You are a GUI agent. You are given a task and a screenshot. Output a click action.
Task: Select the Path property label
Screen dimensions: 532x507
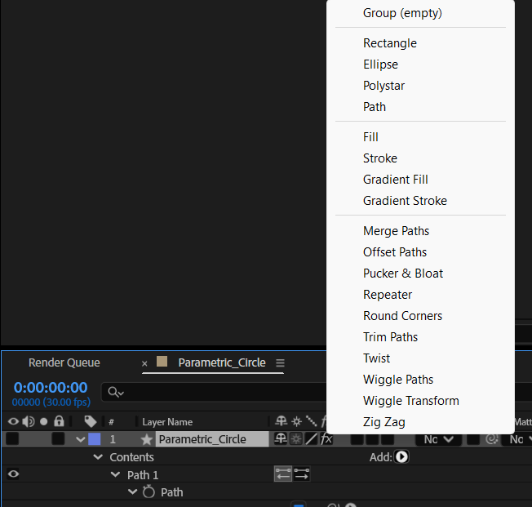pyautogui.click(x=171, y=492)
